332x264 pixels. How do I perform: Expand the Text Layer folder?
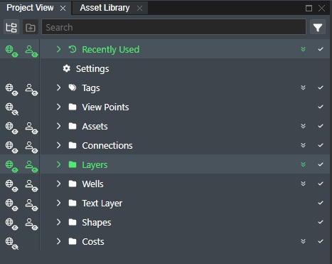[58, 203]
